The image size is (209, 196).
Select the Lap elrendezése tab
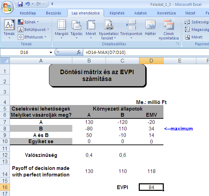click(x=86, y=13)
